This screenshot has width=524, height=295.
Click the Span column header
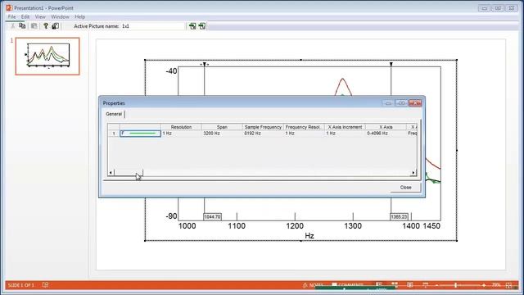[222, 127]
